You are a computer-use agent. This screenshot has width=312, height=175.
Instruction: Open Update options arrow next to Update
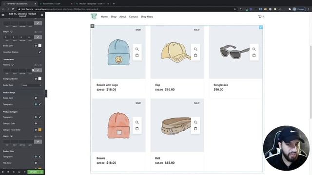[42, 172]
